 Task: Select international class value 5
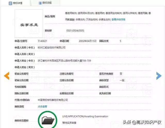click(120, 41)
